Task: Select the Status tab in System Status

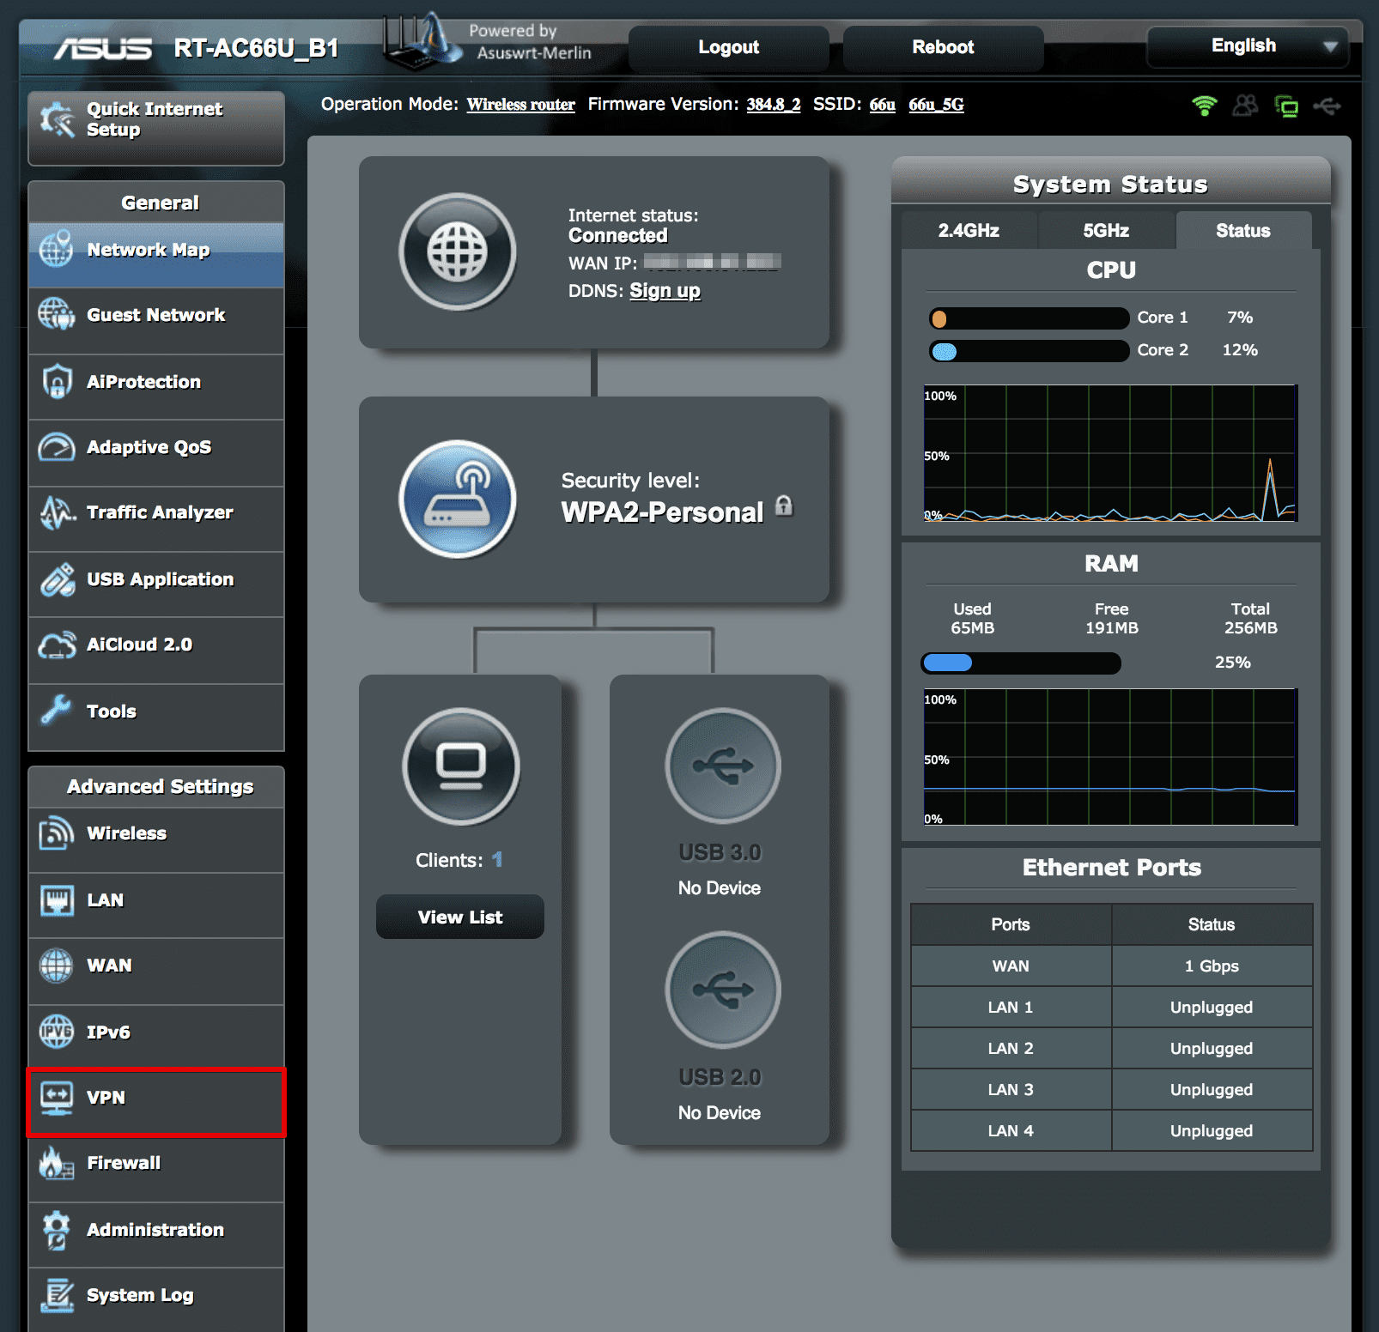Action: (1242, 230)
